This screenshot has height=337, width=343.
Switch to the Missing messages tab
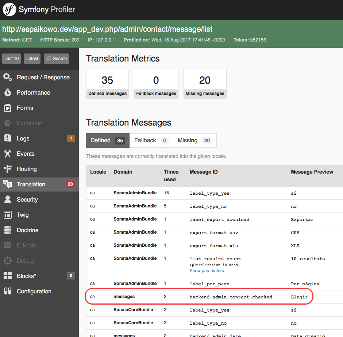point(195,140)
